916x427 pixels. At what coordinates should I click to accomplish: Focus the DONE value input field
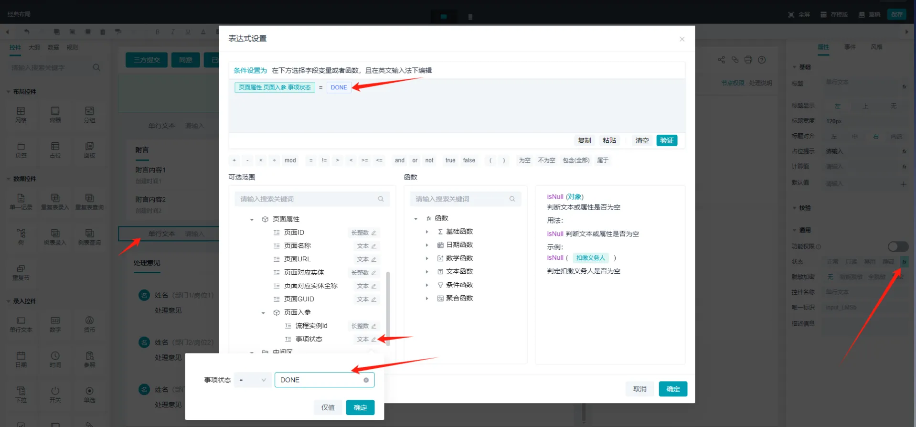click(324, 380)
